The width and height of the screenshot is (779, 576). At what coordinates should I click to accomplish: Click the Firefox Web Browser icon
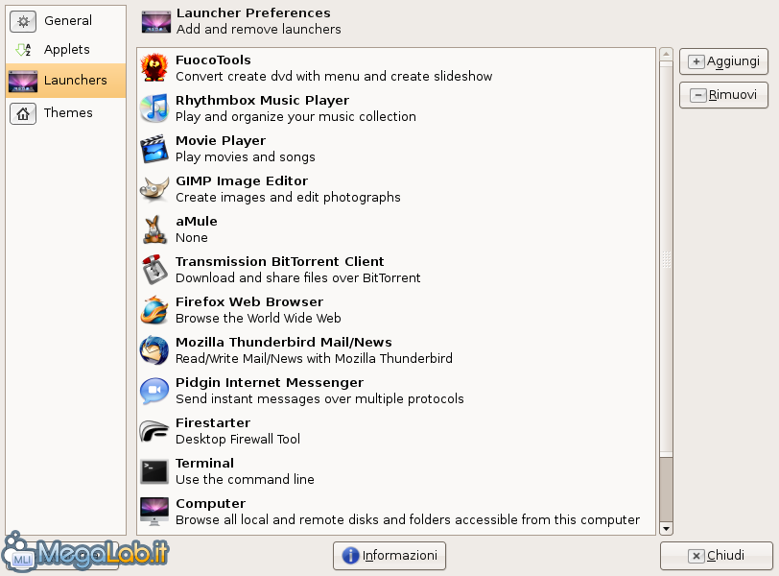154,310
